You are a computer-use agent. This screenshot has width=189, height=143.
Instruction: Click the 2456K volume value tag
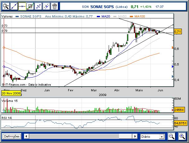coord(179,110)
